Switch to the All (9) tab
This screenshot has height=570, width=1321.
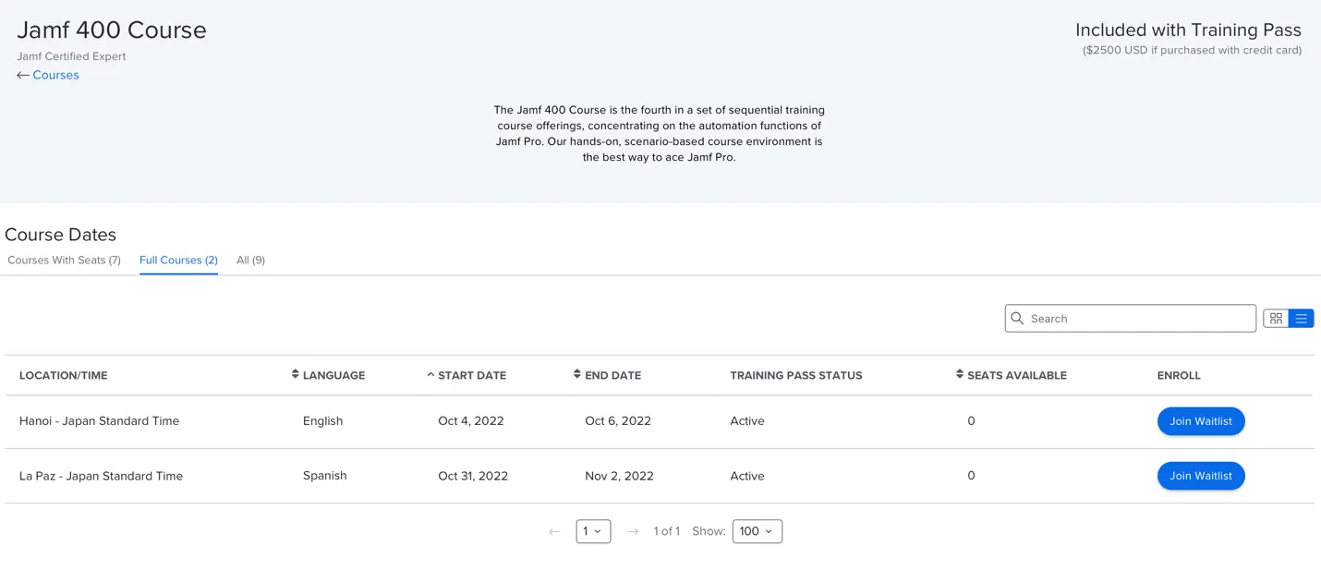(x=249, y=260)
